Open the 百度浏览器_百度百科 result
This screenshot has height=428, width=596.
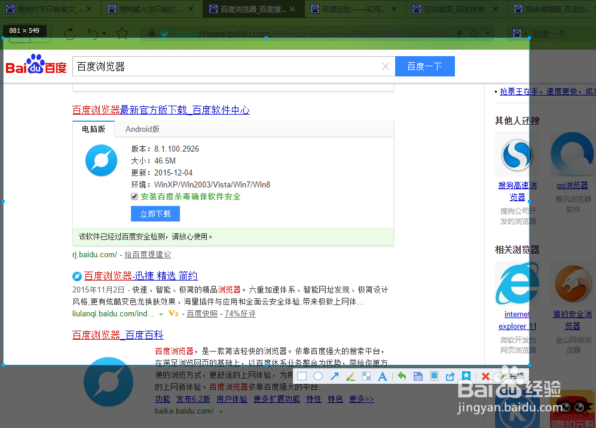click(118, 335)
